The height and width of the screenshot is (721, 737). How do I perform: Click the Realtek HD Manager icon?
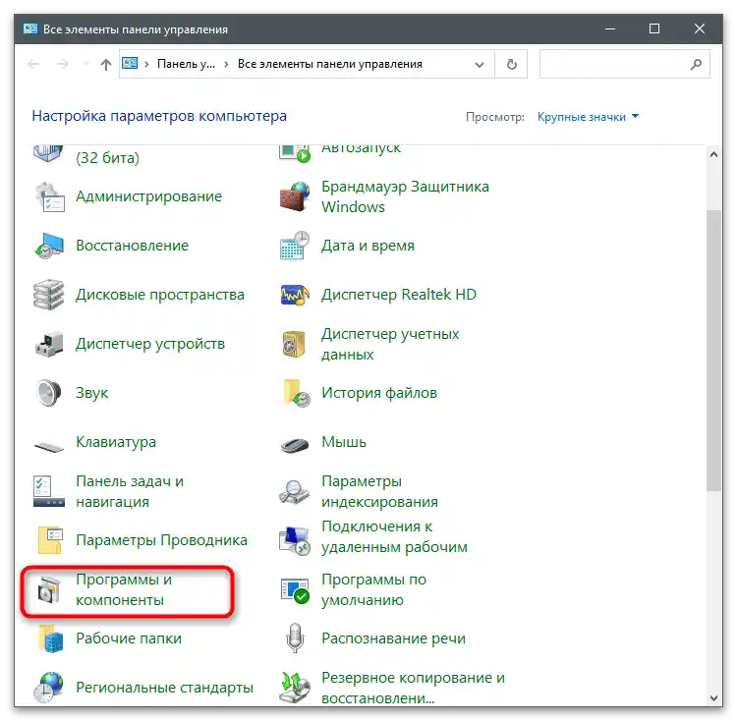click(295, 295)
